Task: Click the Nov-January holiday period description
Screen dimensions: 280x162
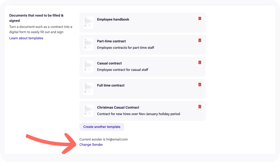Action: 139,114
